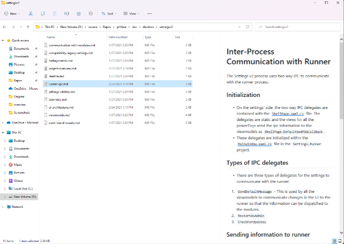Switch to large thumbnails view in status bar
The image size is (344, 244).
click(340, 241)
